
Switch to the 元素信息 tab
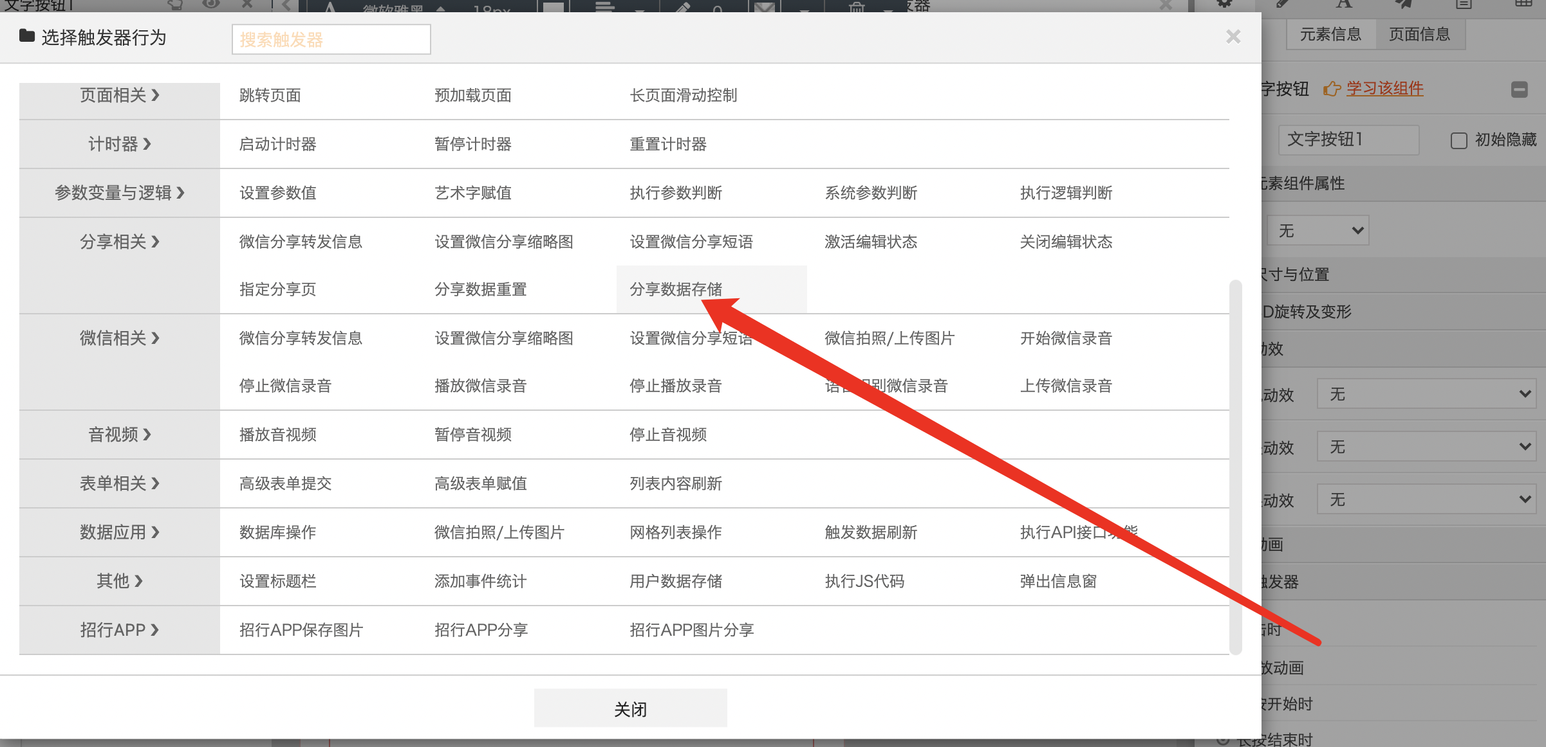point(1330,34)
